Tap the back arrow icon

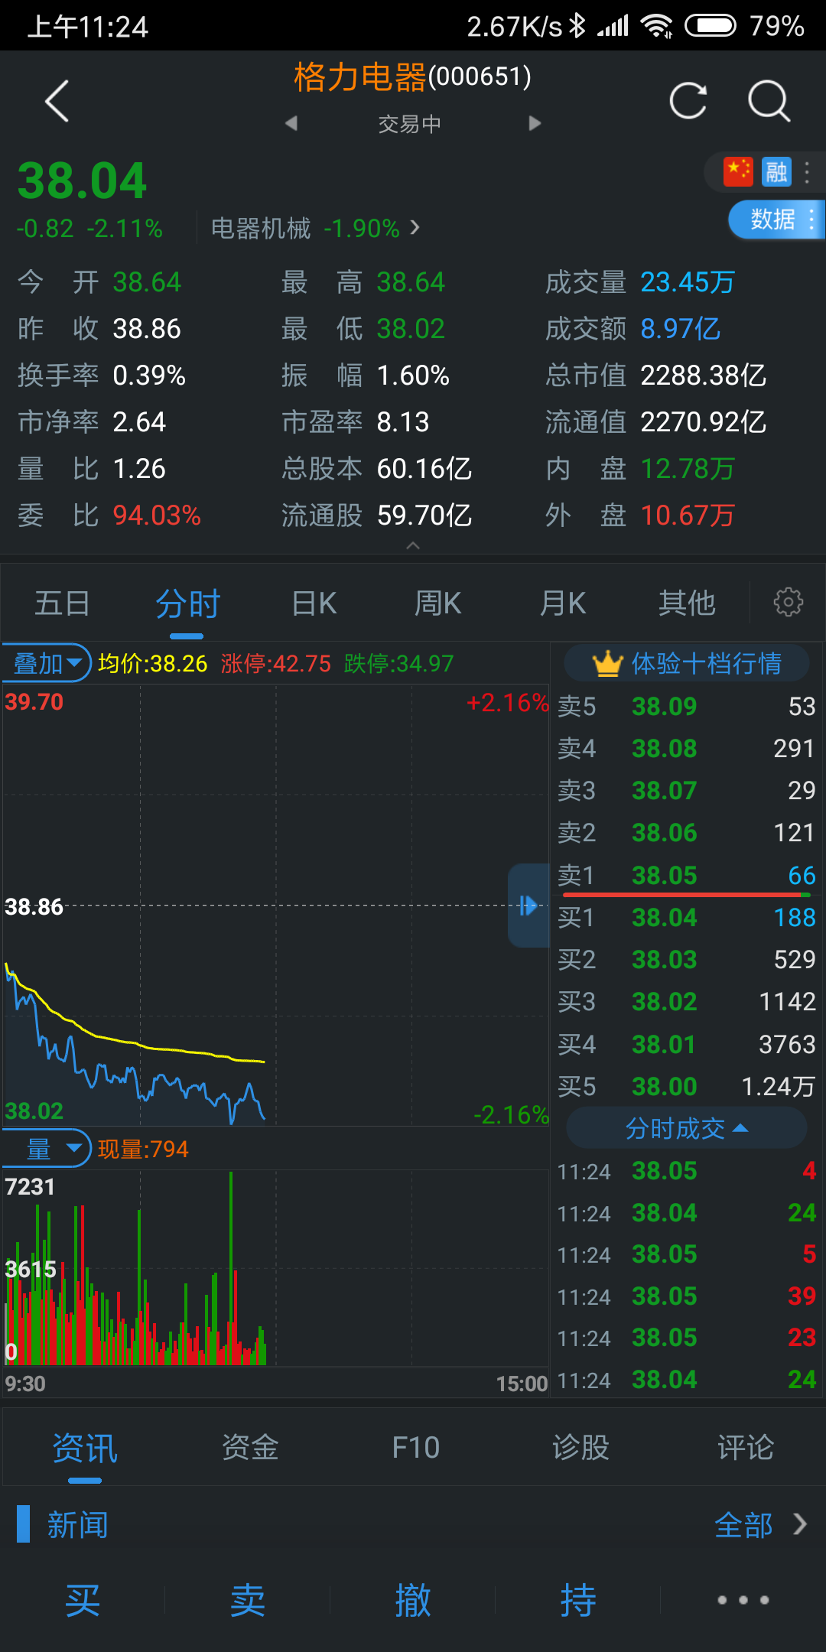coord(57,101)
